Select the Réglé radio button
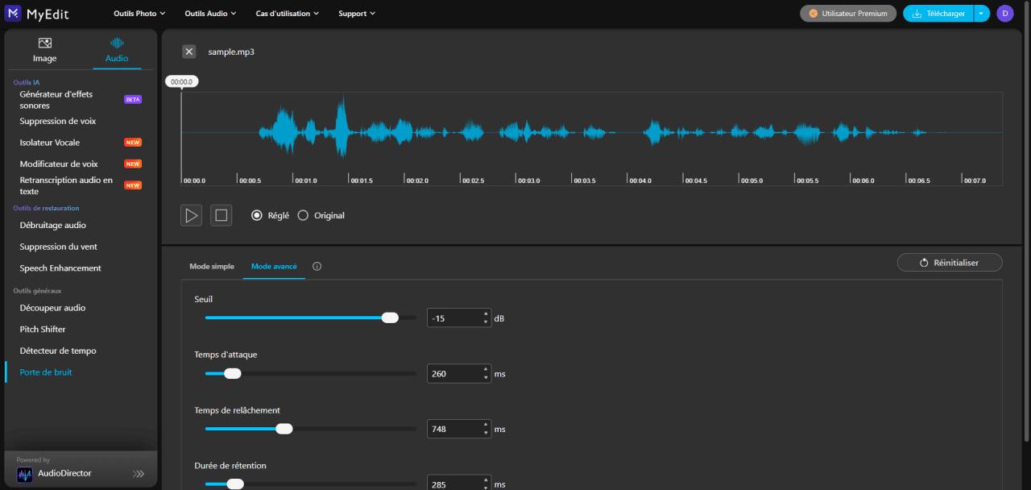Image resolution: width=1031 pixels, height=490 pixels. [257, 215]
